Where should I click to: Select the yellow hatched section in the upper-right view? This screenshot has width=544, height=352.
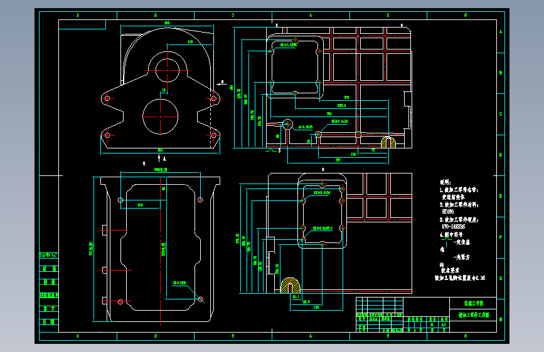coord(388,142)
